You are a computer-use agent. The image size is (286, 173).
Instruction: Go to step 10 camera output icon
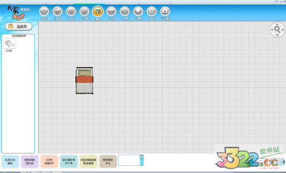(165, 11)
